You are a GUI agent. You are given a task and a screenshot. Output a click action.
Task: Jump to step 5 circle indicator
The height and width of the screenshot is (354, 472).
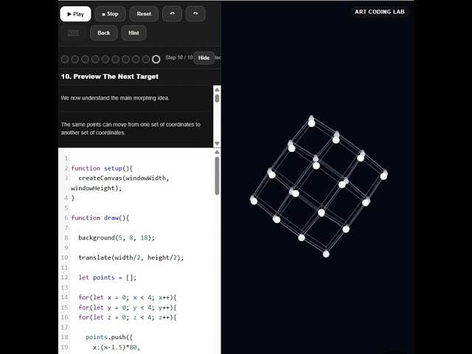pos(105,59)
